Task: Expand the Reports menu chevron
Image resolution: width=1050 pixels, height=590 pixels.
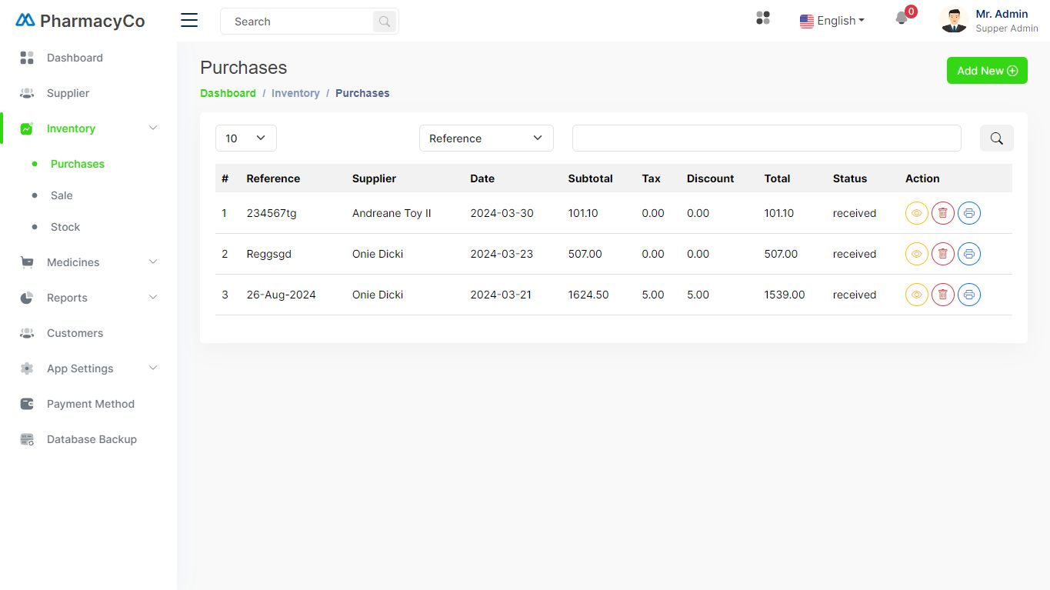Action: 153,298
